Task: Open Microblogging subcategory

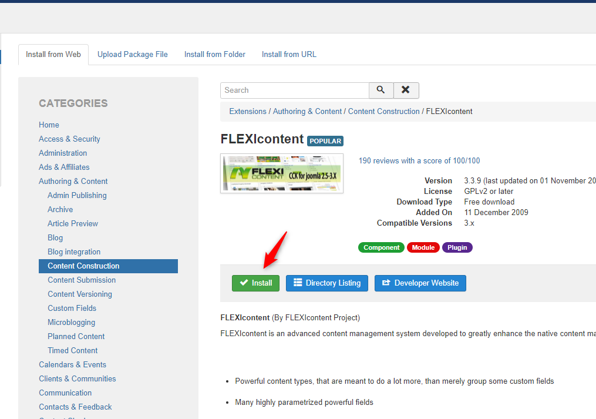Action: pos(71,322)
